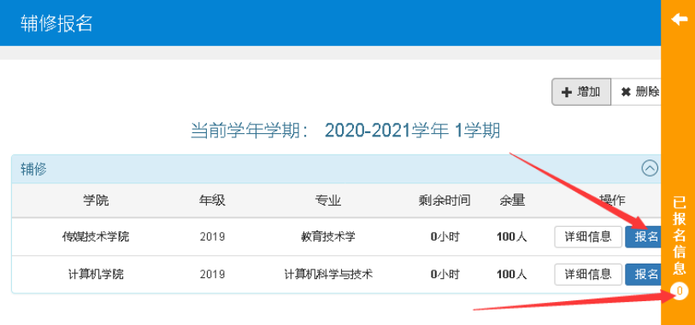Click the 学院 column header
The width and height of the screenshot is (695, 325).
point(96,200)
